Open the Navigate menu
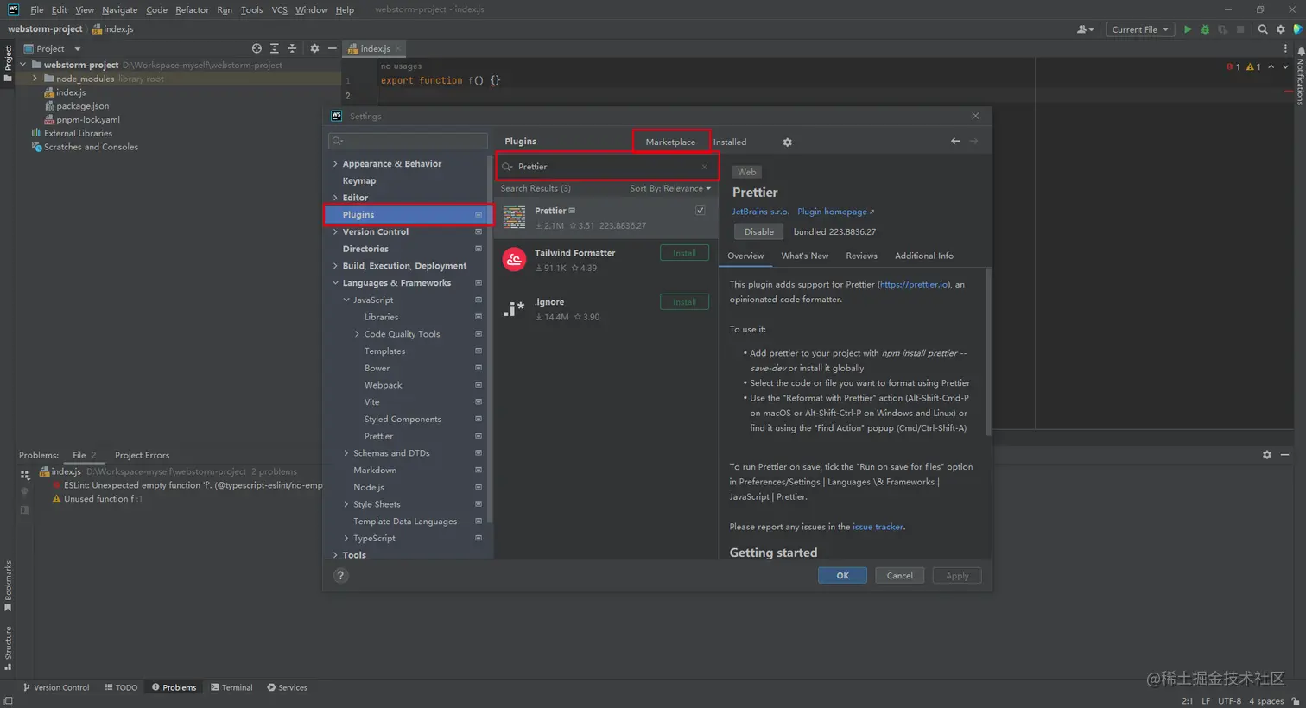 [119, 9]
